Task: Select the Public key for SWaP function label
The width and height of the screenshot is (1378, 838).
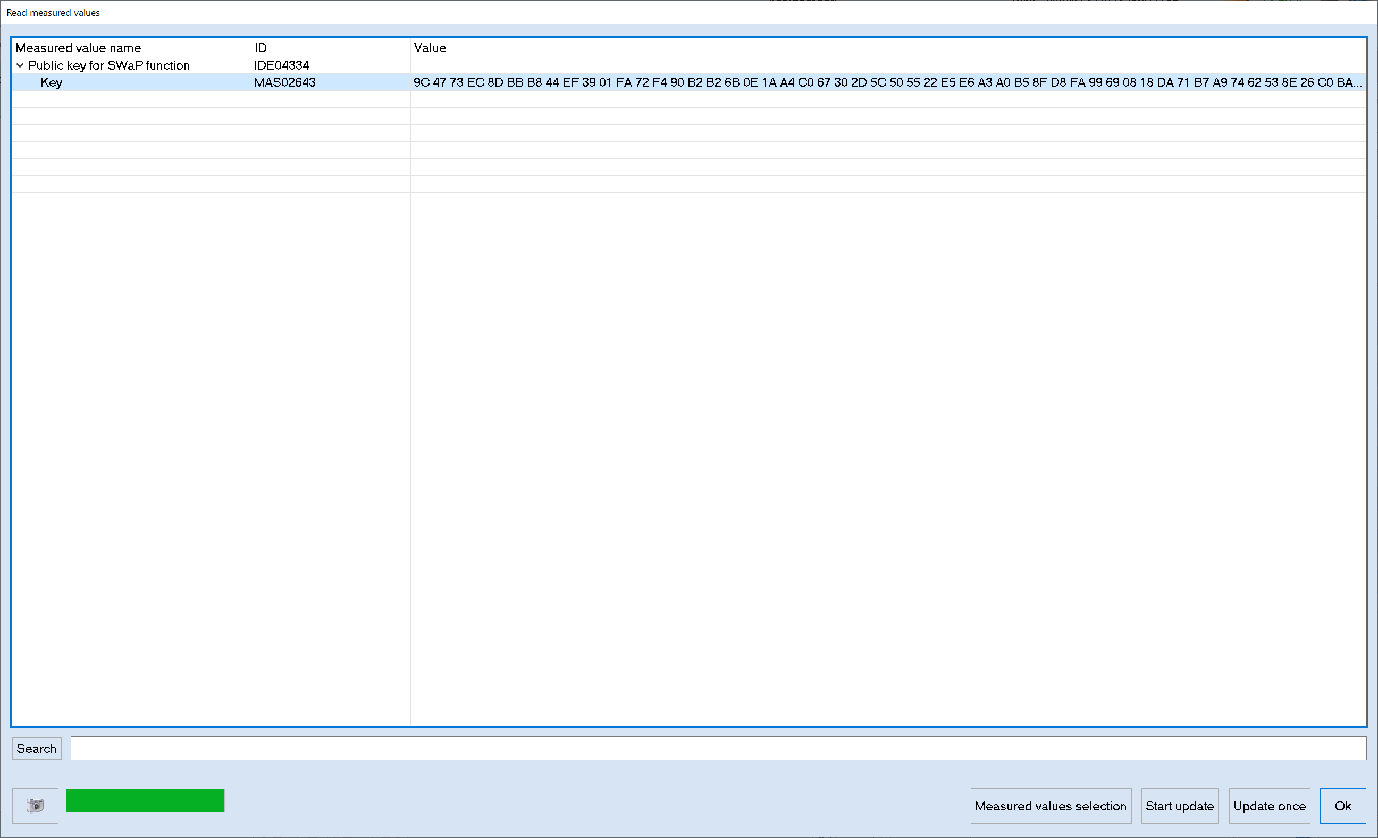Action: tap(108, 65)
